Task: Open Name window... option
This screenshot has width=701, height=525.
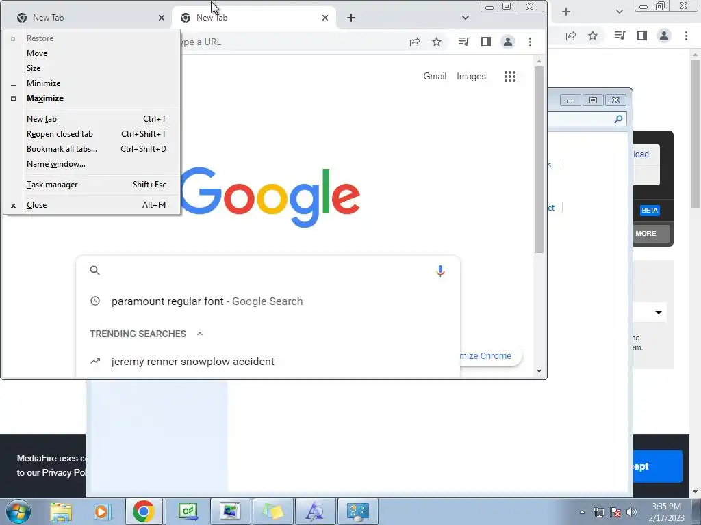Action: pos(92,164)
